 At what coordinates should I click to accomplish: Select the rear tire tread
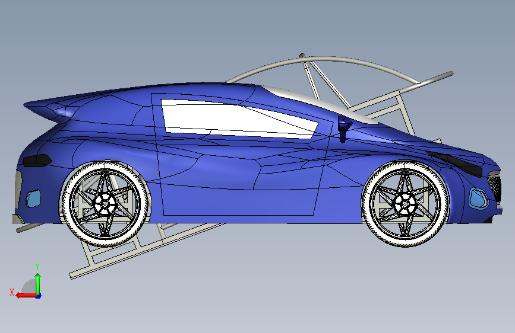point(105,244)
